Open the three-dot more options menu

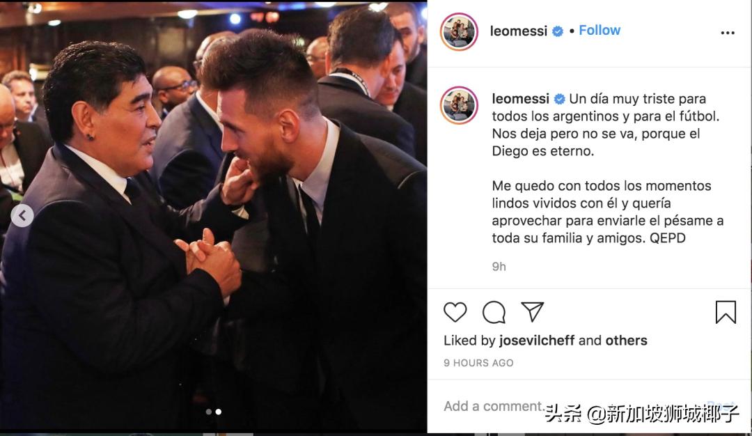(x=728, y=33)
